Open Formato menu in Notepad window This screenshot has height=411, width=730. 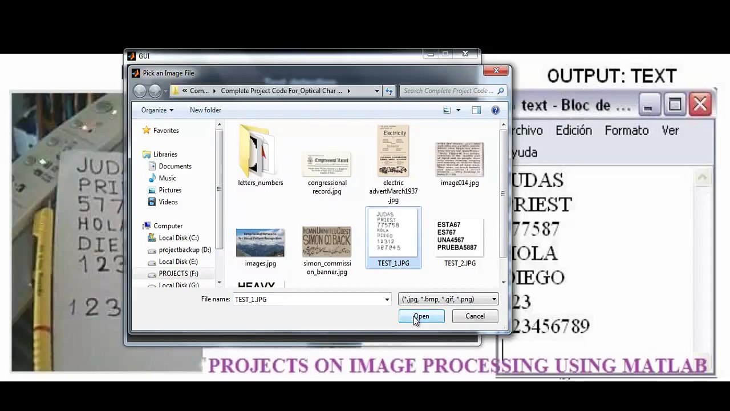coord(627,131)
